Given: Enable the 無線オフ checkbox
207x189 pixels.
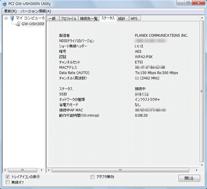Looking at the screenshot, I should (7, 182).
